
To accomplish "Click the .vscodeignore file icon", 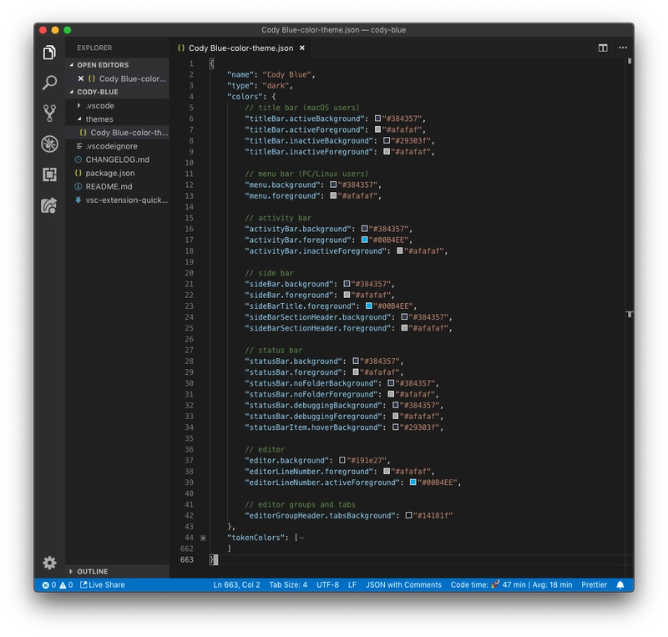I will coord(78,146).
